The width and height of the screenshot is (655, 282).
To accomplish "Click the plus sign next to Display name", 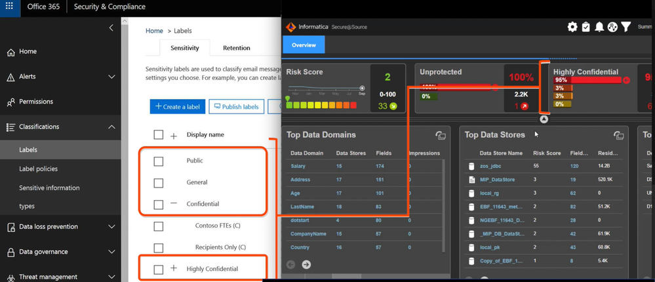I will tap(174, 136).
